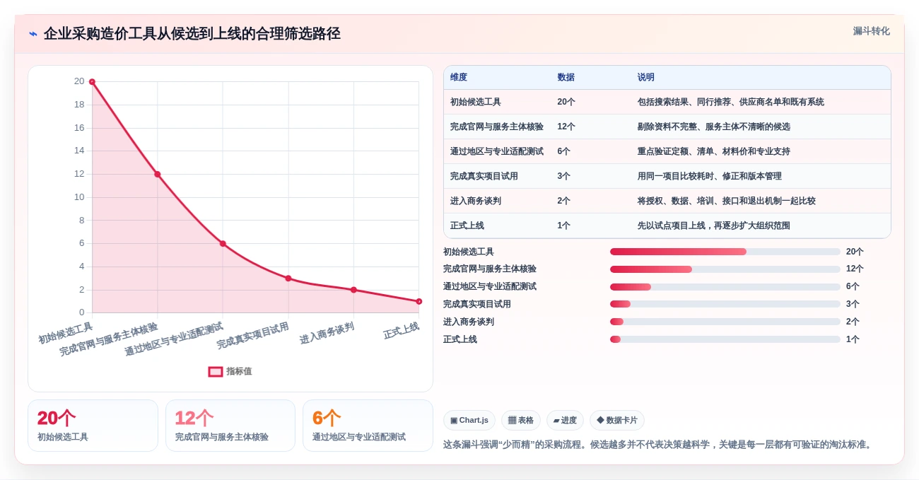
Task: Click the lightning icon beside the title
Action: (x=33, y=33)
